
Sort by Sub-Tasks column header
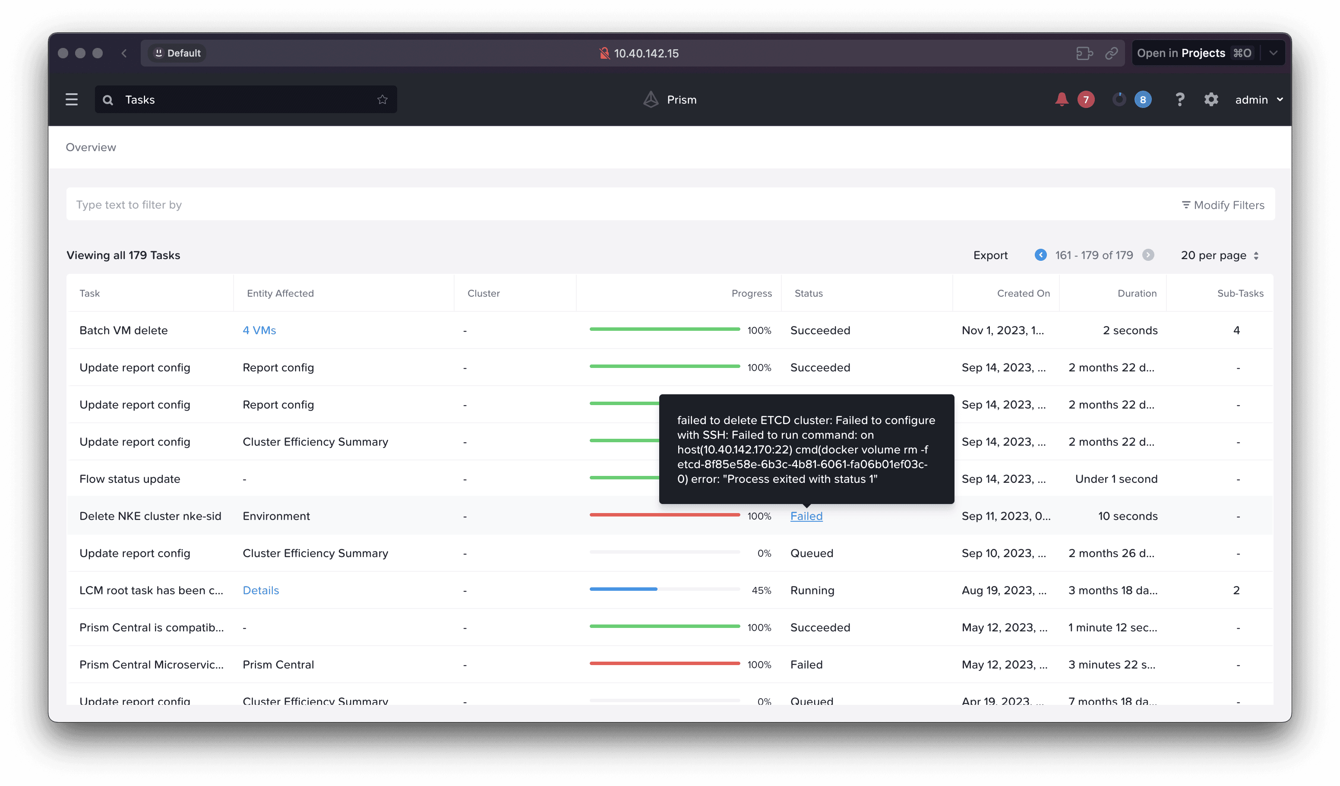(x=1240, y=294)
